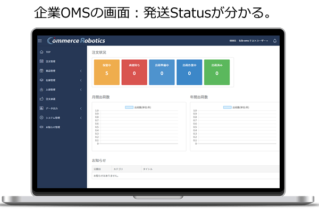Click the システム管理 gear icon
Screen dimensions: 319x212
pos(41,118)
